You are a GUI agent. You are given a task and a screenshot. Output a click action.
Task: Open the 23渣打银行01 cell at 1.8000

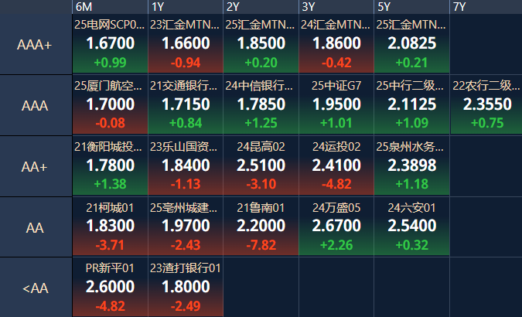click(x=186, y=287)
